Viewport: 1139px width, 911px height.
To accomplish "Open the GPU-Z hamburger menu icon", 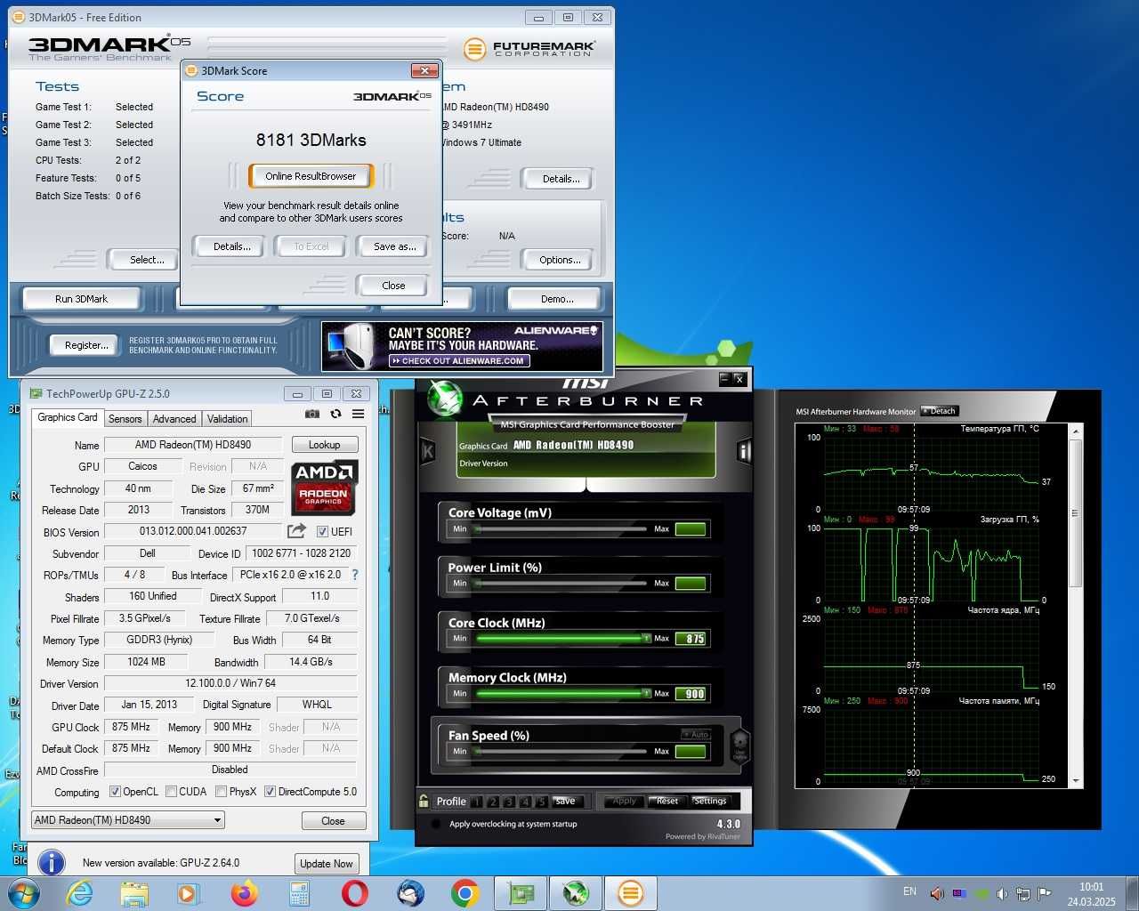I will (x=358, y=414).
